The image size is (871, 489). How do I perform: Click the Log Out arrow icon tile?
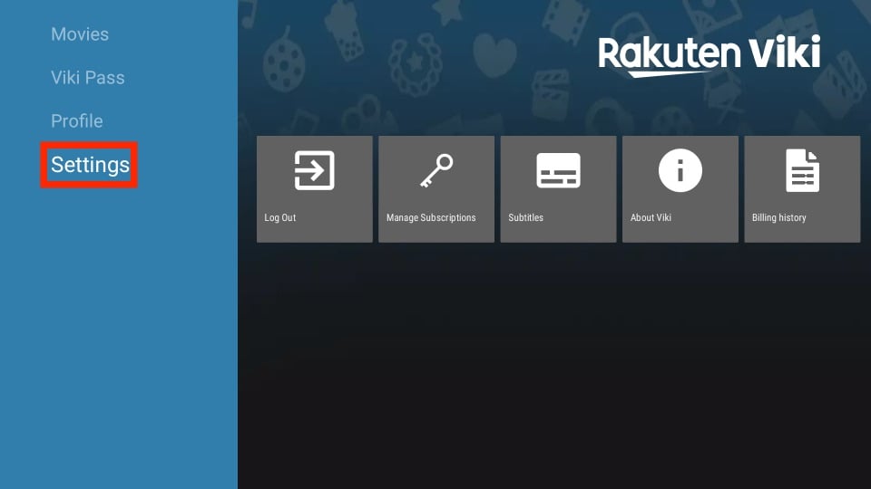pyautogui.click(x=315, y=189)
